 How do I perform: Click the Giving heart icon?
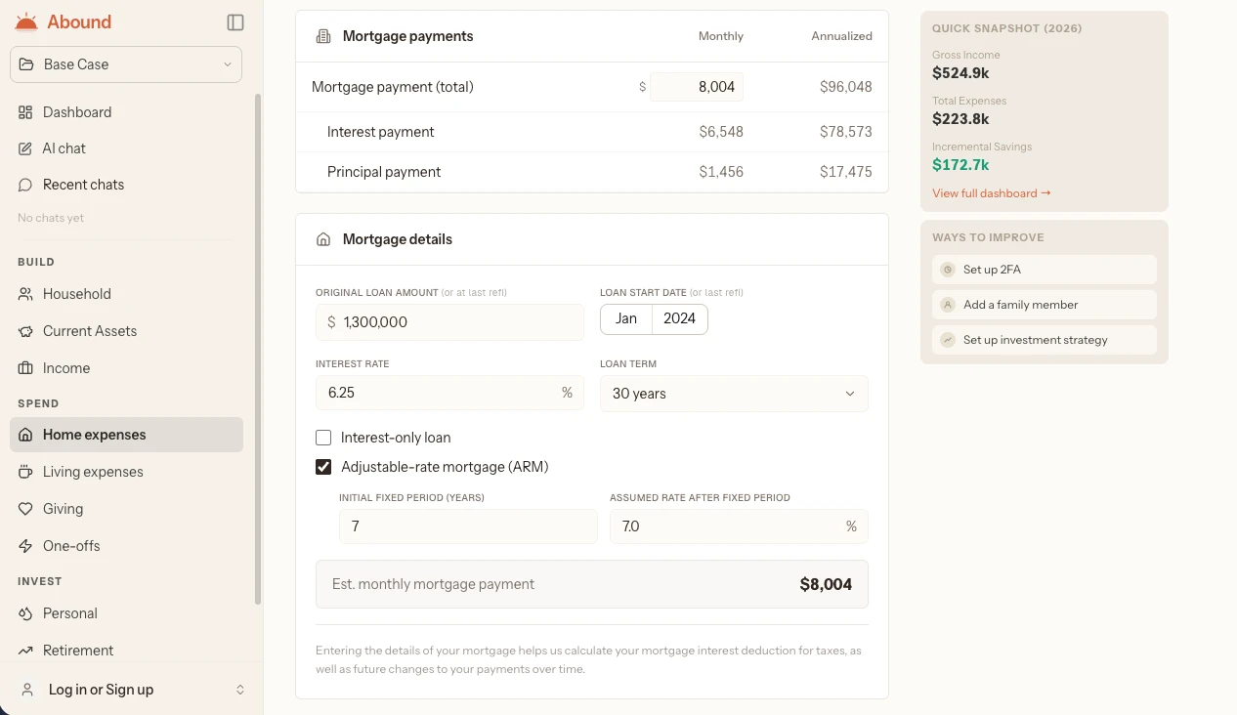pos(25,509)
